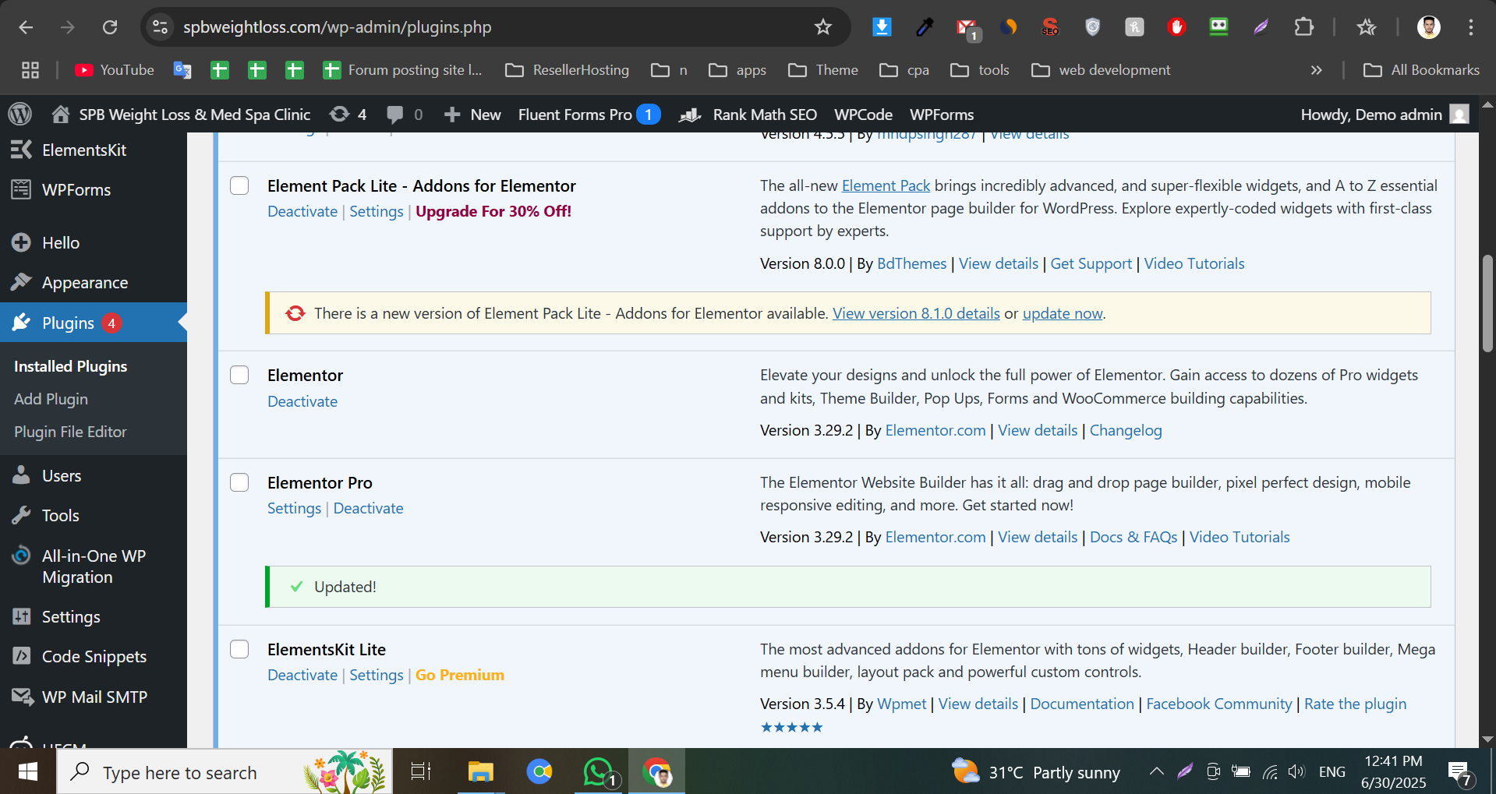
Task: Open View version 8.1.0 details link
Action: click(x=916, y=313)
